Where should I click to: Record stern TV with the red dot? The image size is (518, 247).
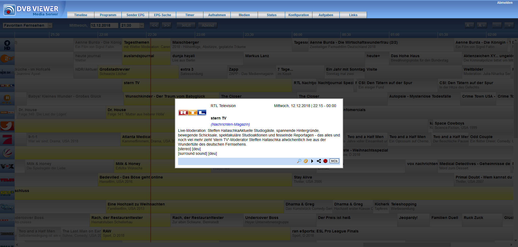325,161
